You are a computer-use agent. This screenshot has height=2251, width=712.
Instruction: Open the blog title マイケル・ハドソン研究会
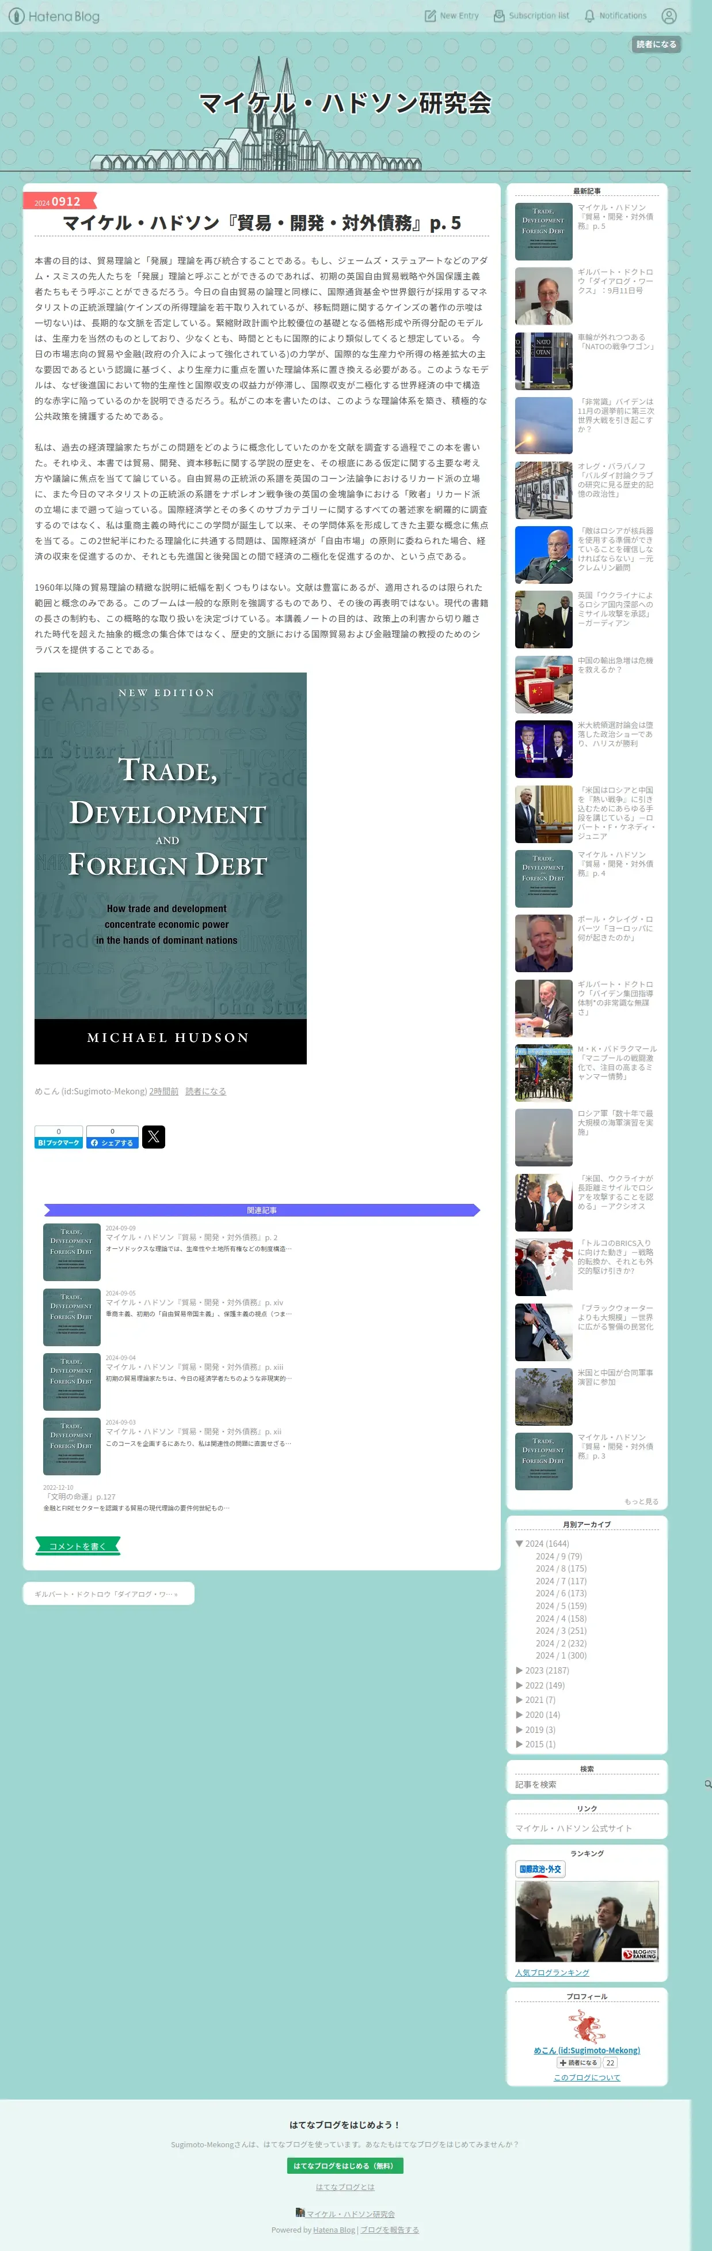coord(345,103)
